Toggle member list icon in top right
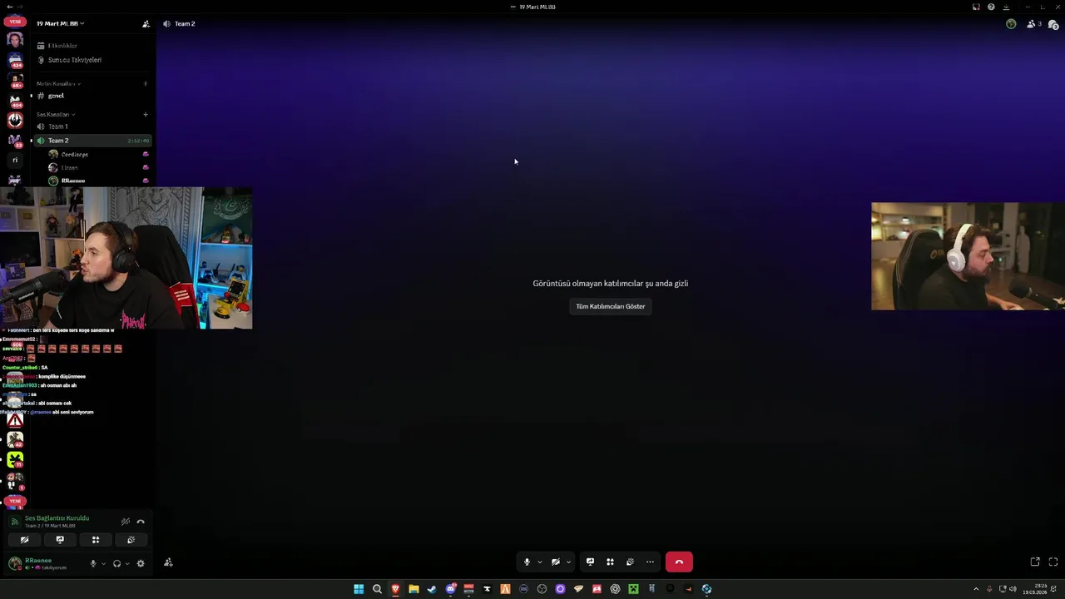1065x599 pixels. point(1034,24)
